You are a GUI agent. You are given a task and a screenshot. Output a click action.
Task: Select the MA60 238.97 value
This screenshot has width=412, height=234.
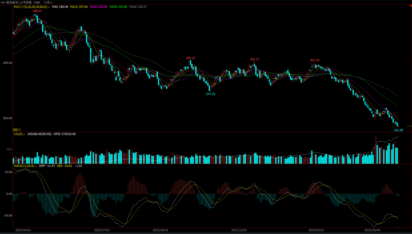[138, 7]
